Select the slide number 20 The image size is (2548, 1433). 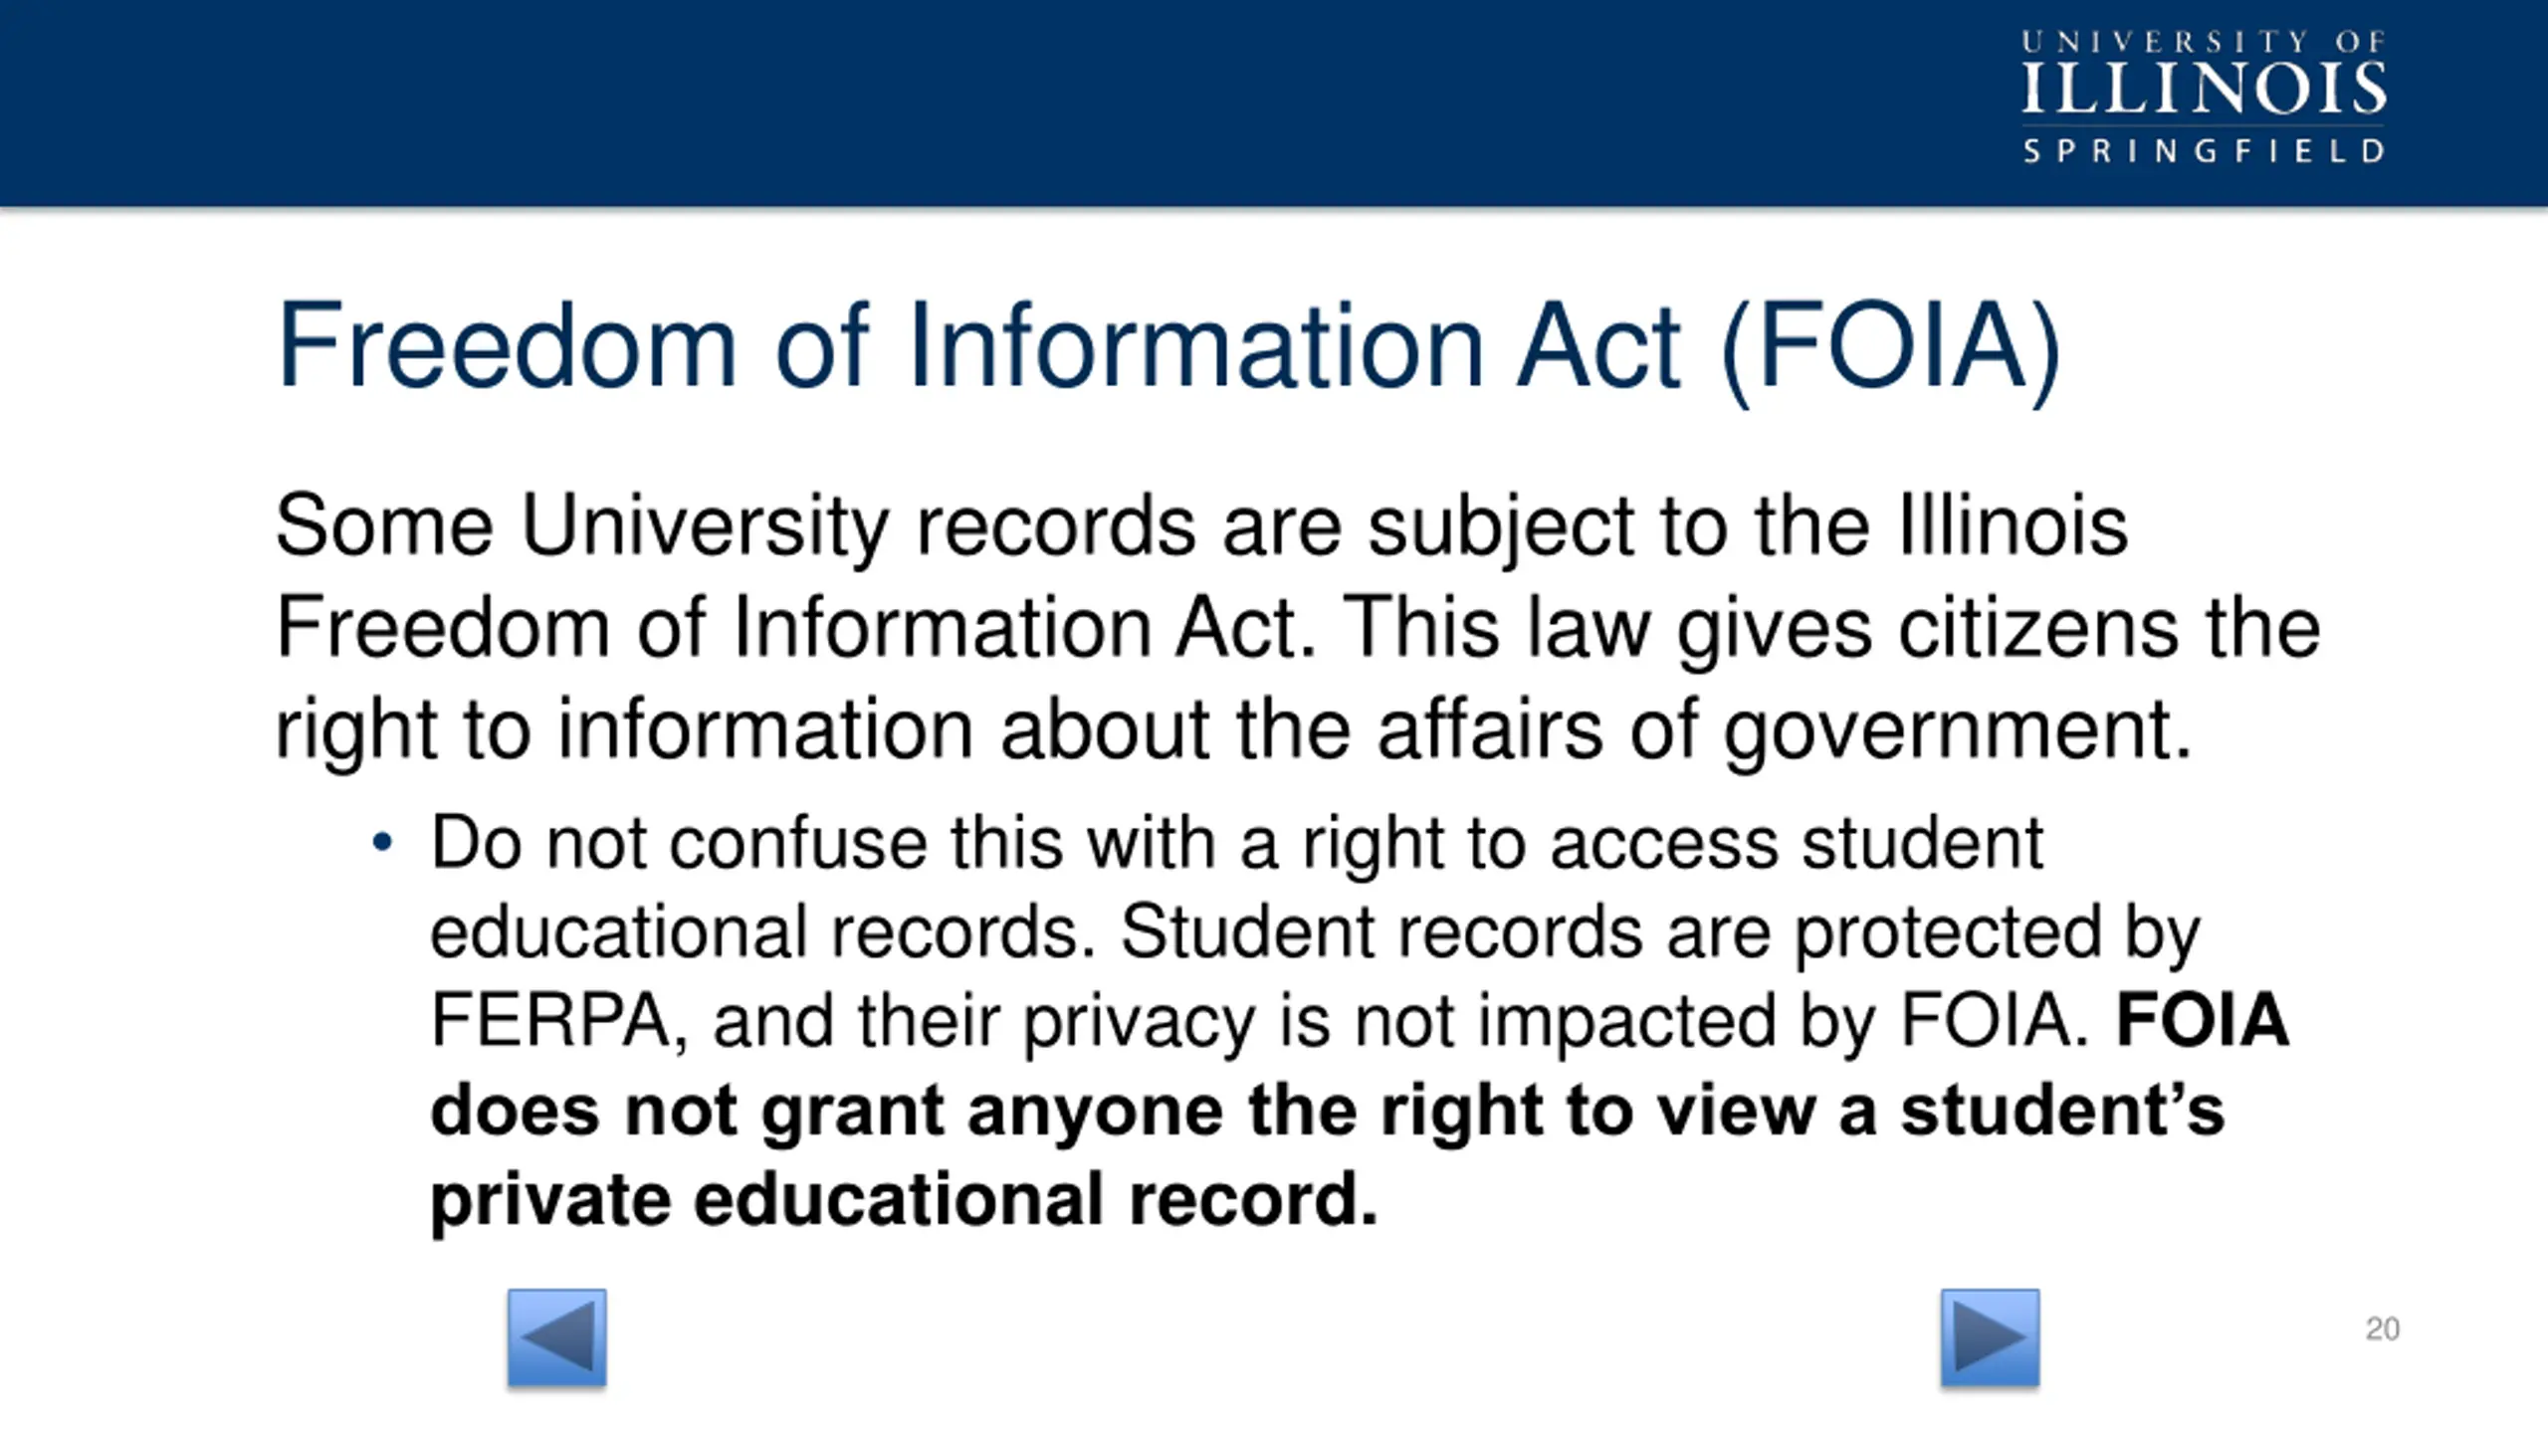(x=2382, y=1329)
